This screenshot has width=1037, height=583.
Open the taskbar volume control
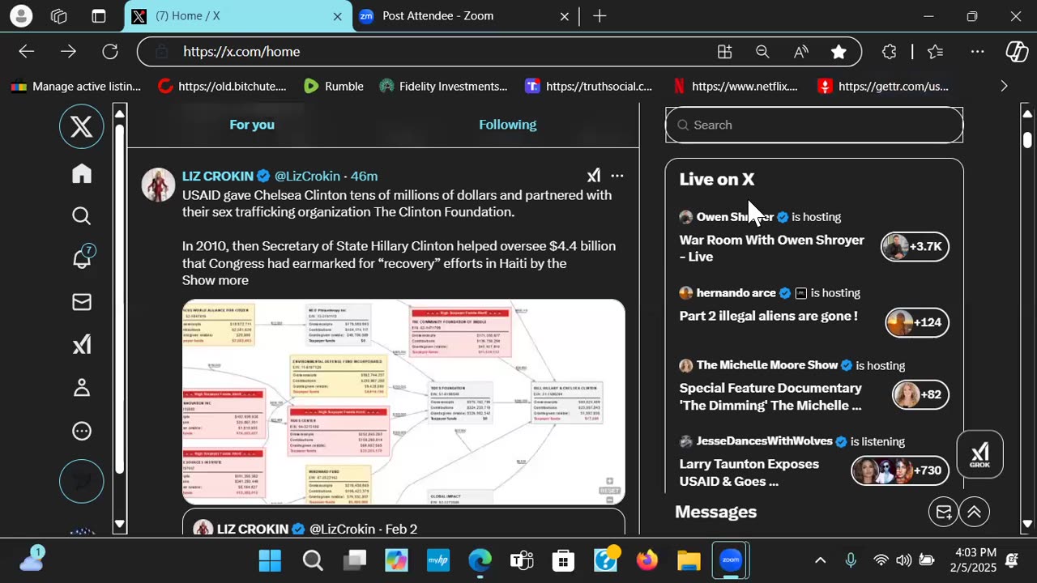tap(904, 560)
